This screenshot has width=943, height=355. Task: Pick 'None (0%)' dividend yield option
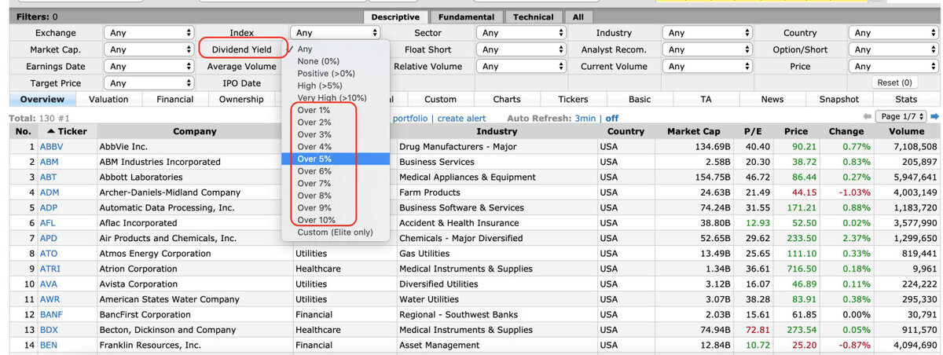coord(318,61)
